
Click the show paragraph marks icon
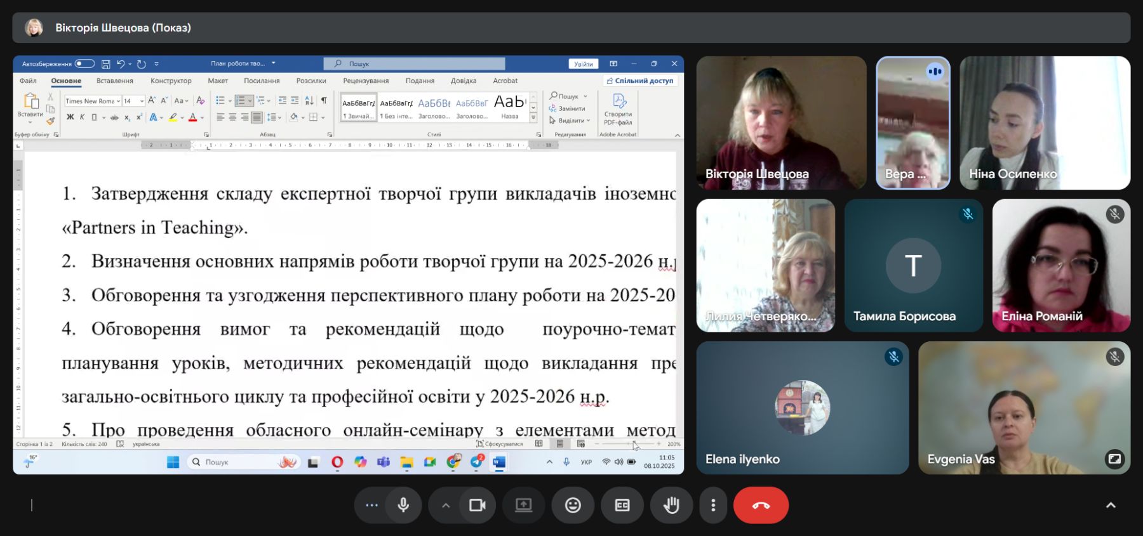click(324, 100)
